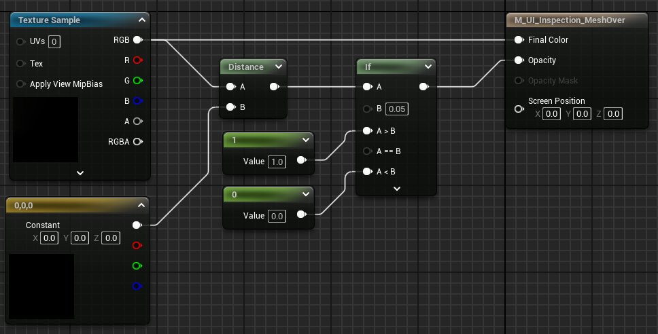Image resolution: width=658 pixels, height=334 pixels.
Task: Click green channel pin of 0,0,0 Constant
Action: (137, 265)
